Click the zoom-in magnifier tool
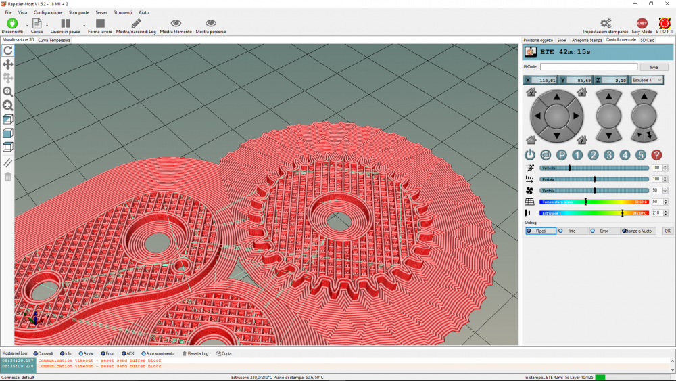The height and width of the screenshot is (381, 676). click(x=8, y=91)
